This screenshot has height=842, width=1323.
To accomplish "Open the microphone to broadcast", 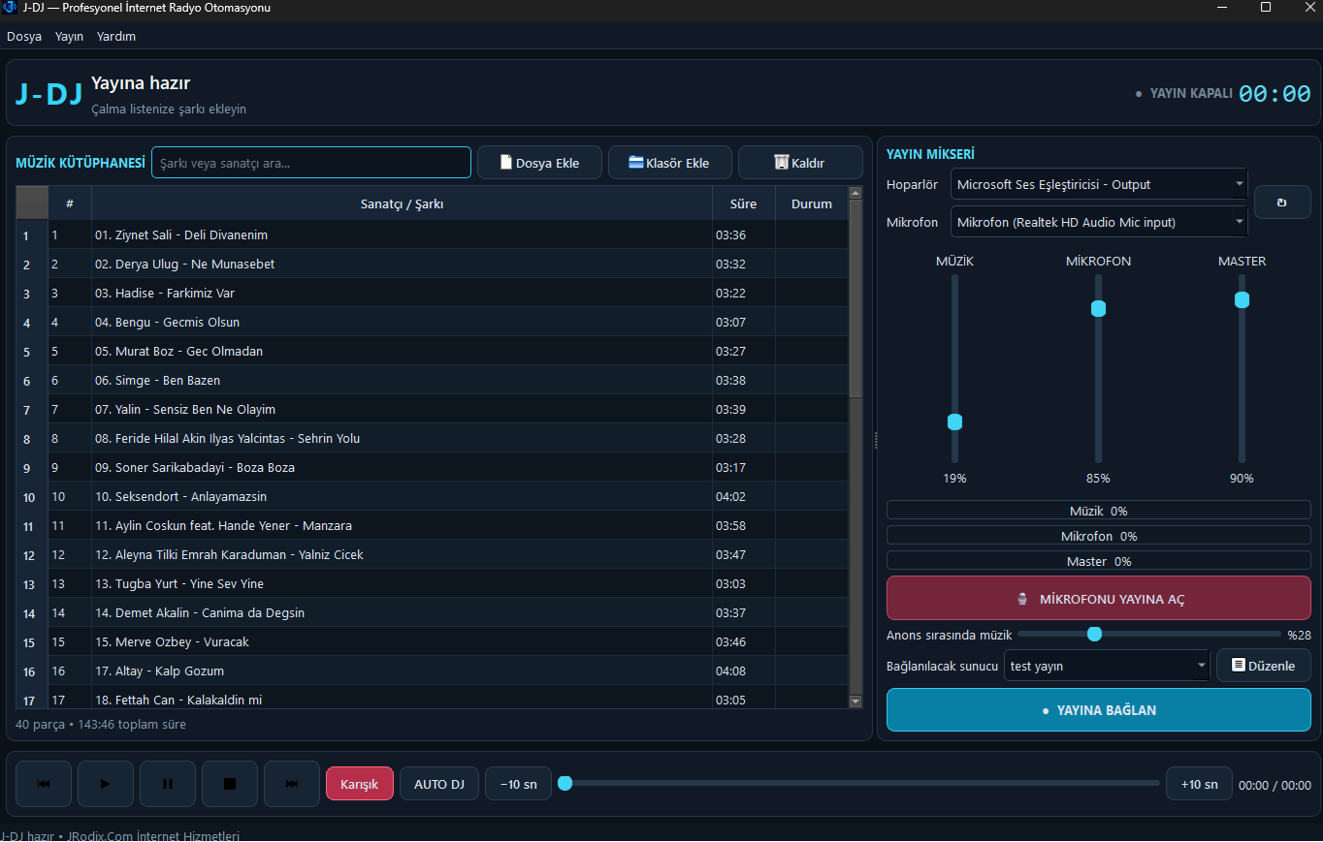I will click(1099, 599).
